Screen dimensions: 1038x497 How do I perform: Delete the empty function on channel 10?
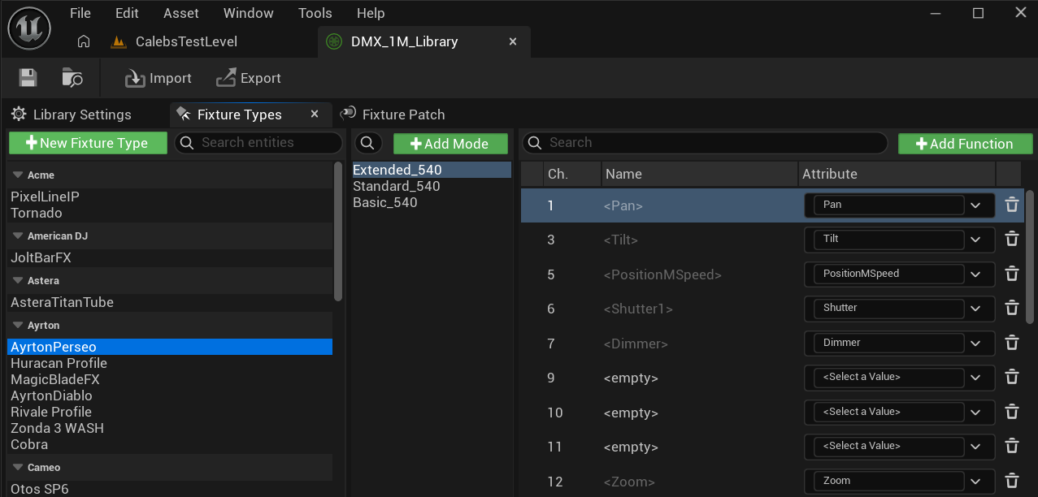pyautogui.click(x=1012, y=412)
